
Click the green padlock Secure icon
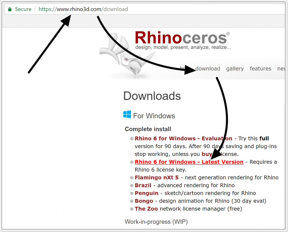click(10, 9)
